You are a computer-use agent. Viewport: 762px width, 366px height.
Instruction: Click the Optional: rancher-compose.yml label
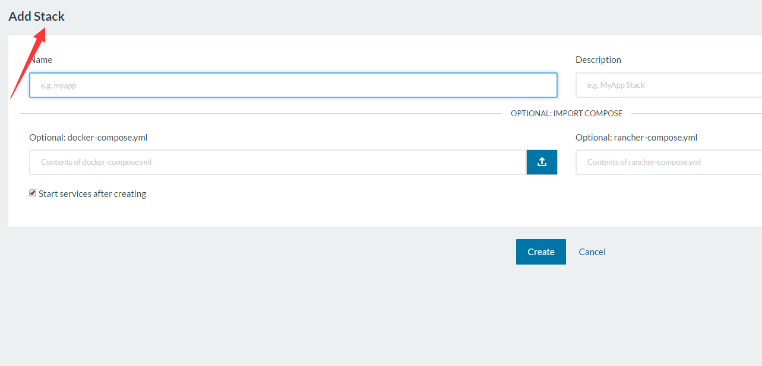point(636,138)
